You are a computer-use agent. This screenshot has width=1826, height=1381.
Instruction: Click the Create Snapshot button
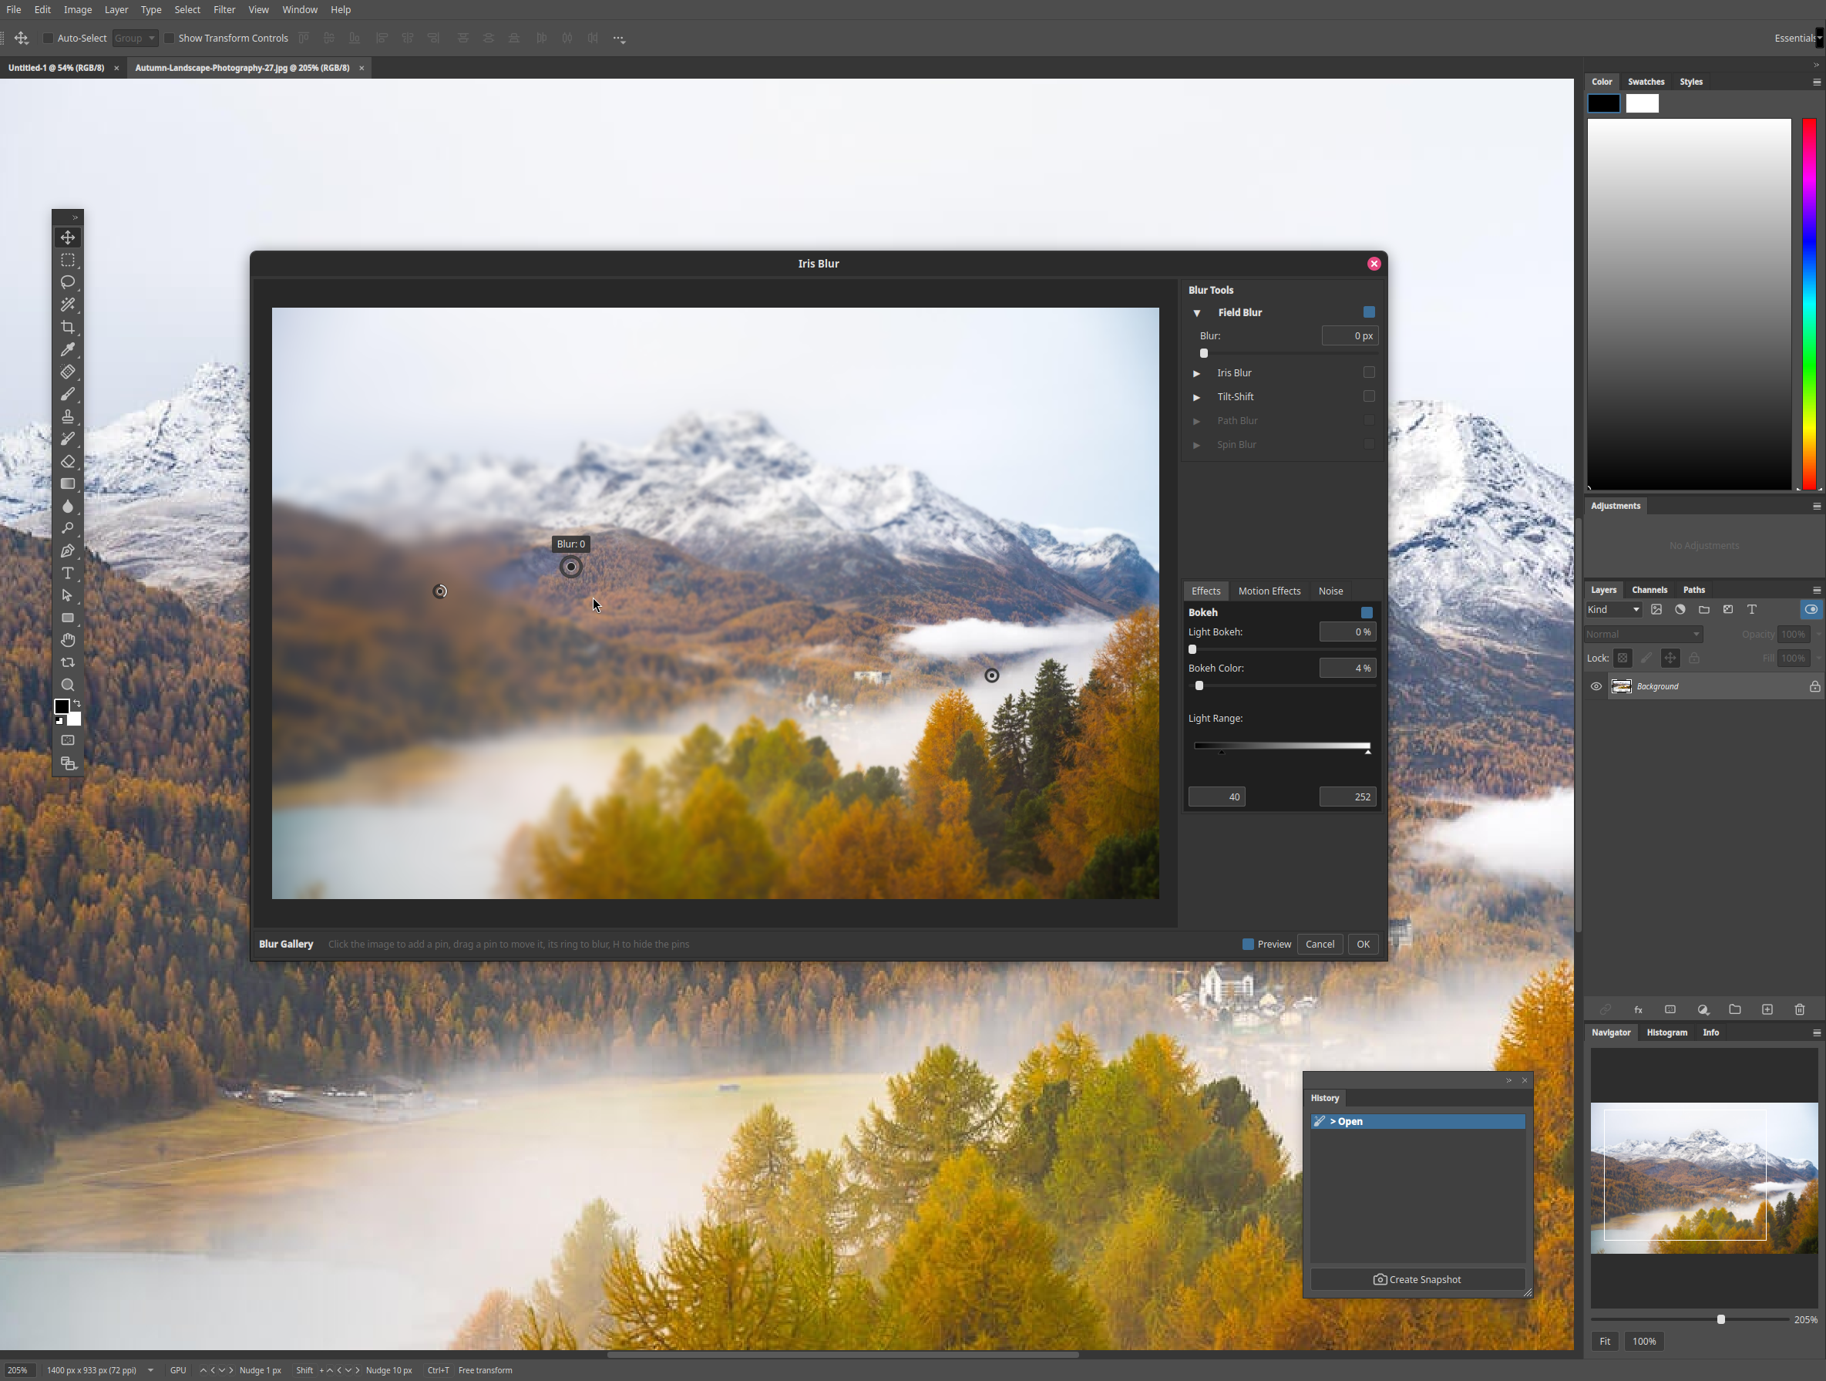click(x=1417, y=1279)
